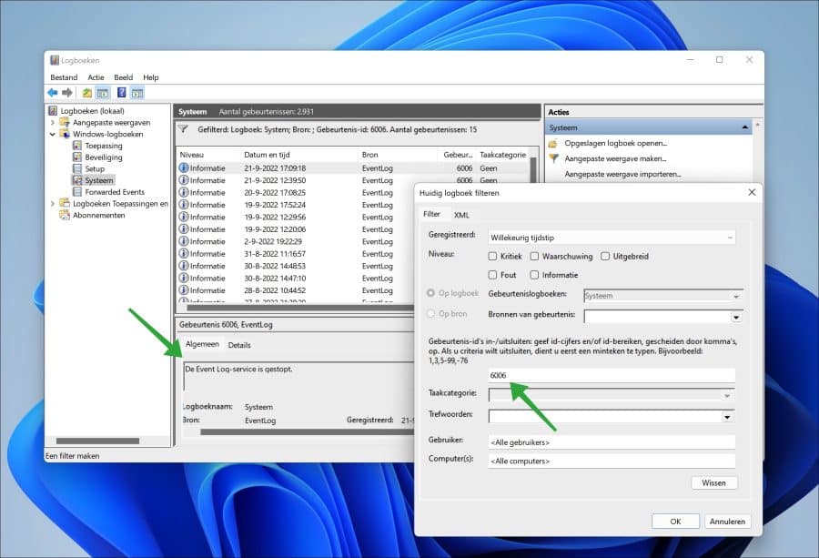Click Aangepaste weergave maken action
This screenshot has width=819, height=558.
(615, 158)
